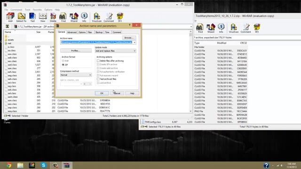Click VirusScan icon in the jar window toolbar

96,17
